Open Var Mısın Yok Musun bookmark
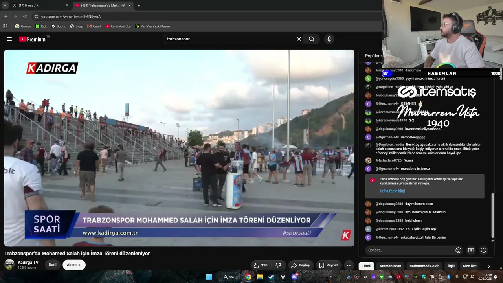The image size is (503, 283). pos(152,26)
